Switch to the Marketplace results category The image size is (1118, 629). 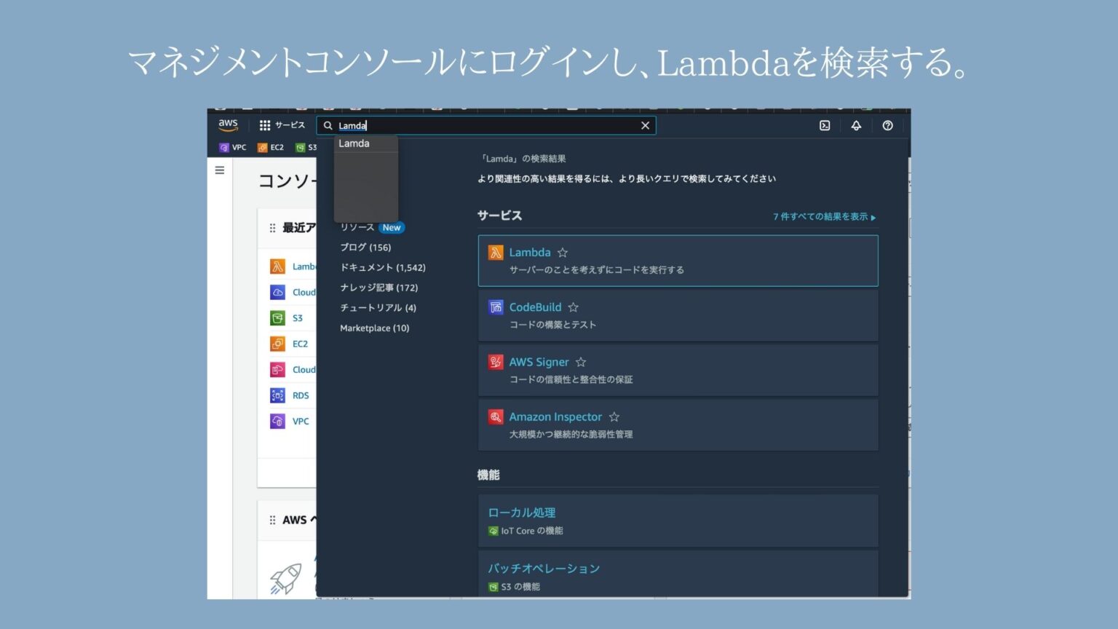pyautogui.click(x=375, y=328)
